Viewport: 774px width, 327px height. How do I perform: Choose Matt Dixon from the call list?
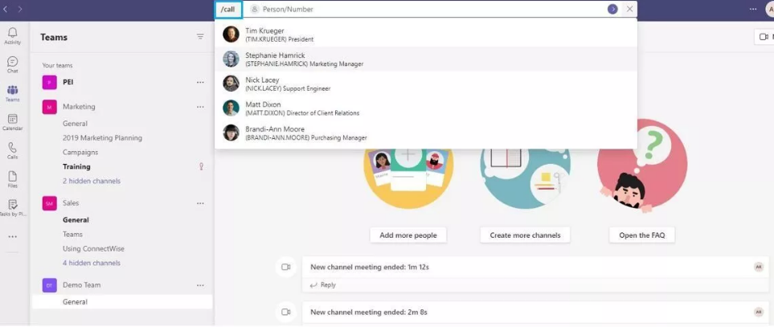[x=425, y=108]
